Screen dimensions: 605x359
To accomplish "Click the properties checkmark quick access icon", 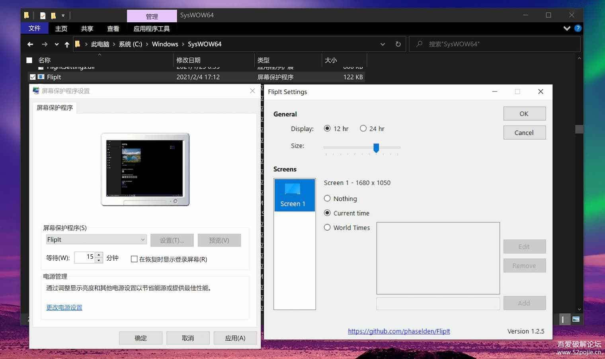I will point(43,16).
